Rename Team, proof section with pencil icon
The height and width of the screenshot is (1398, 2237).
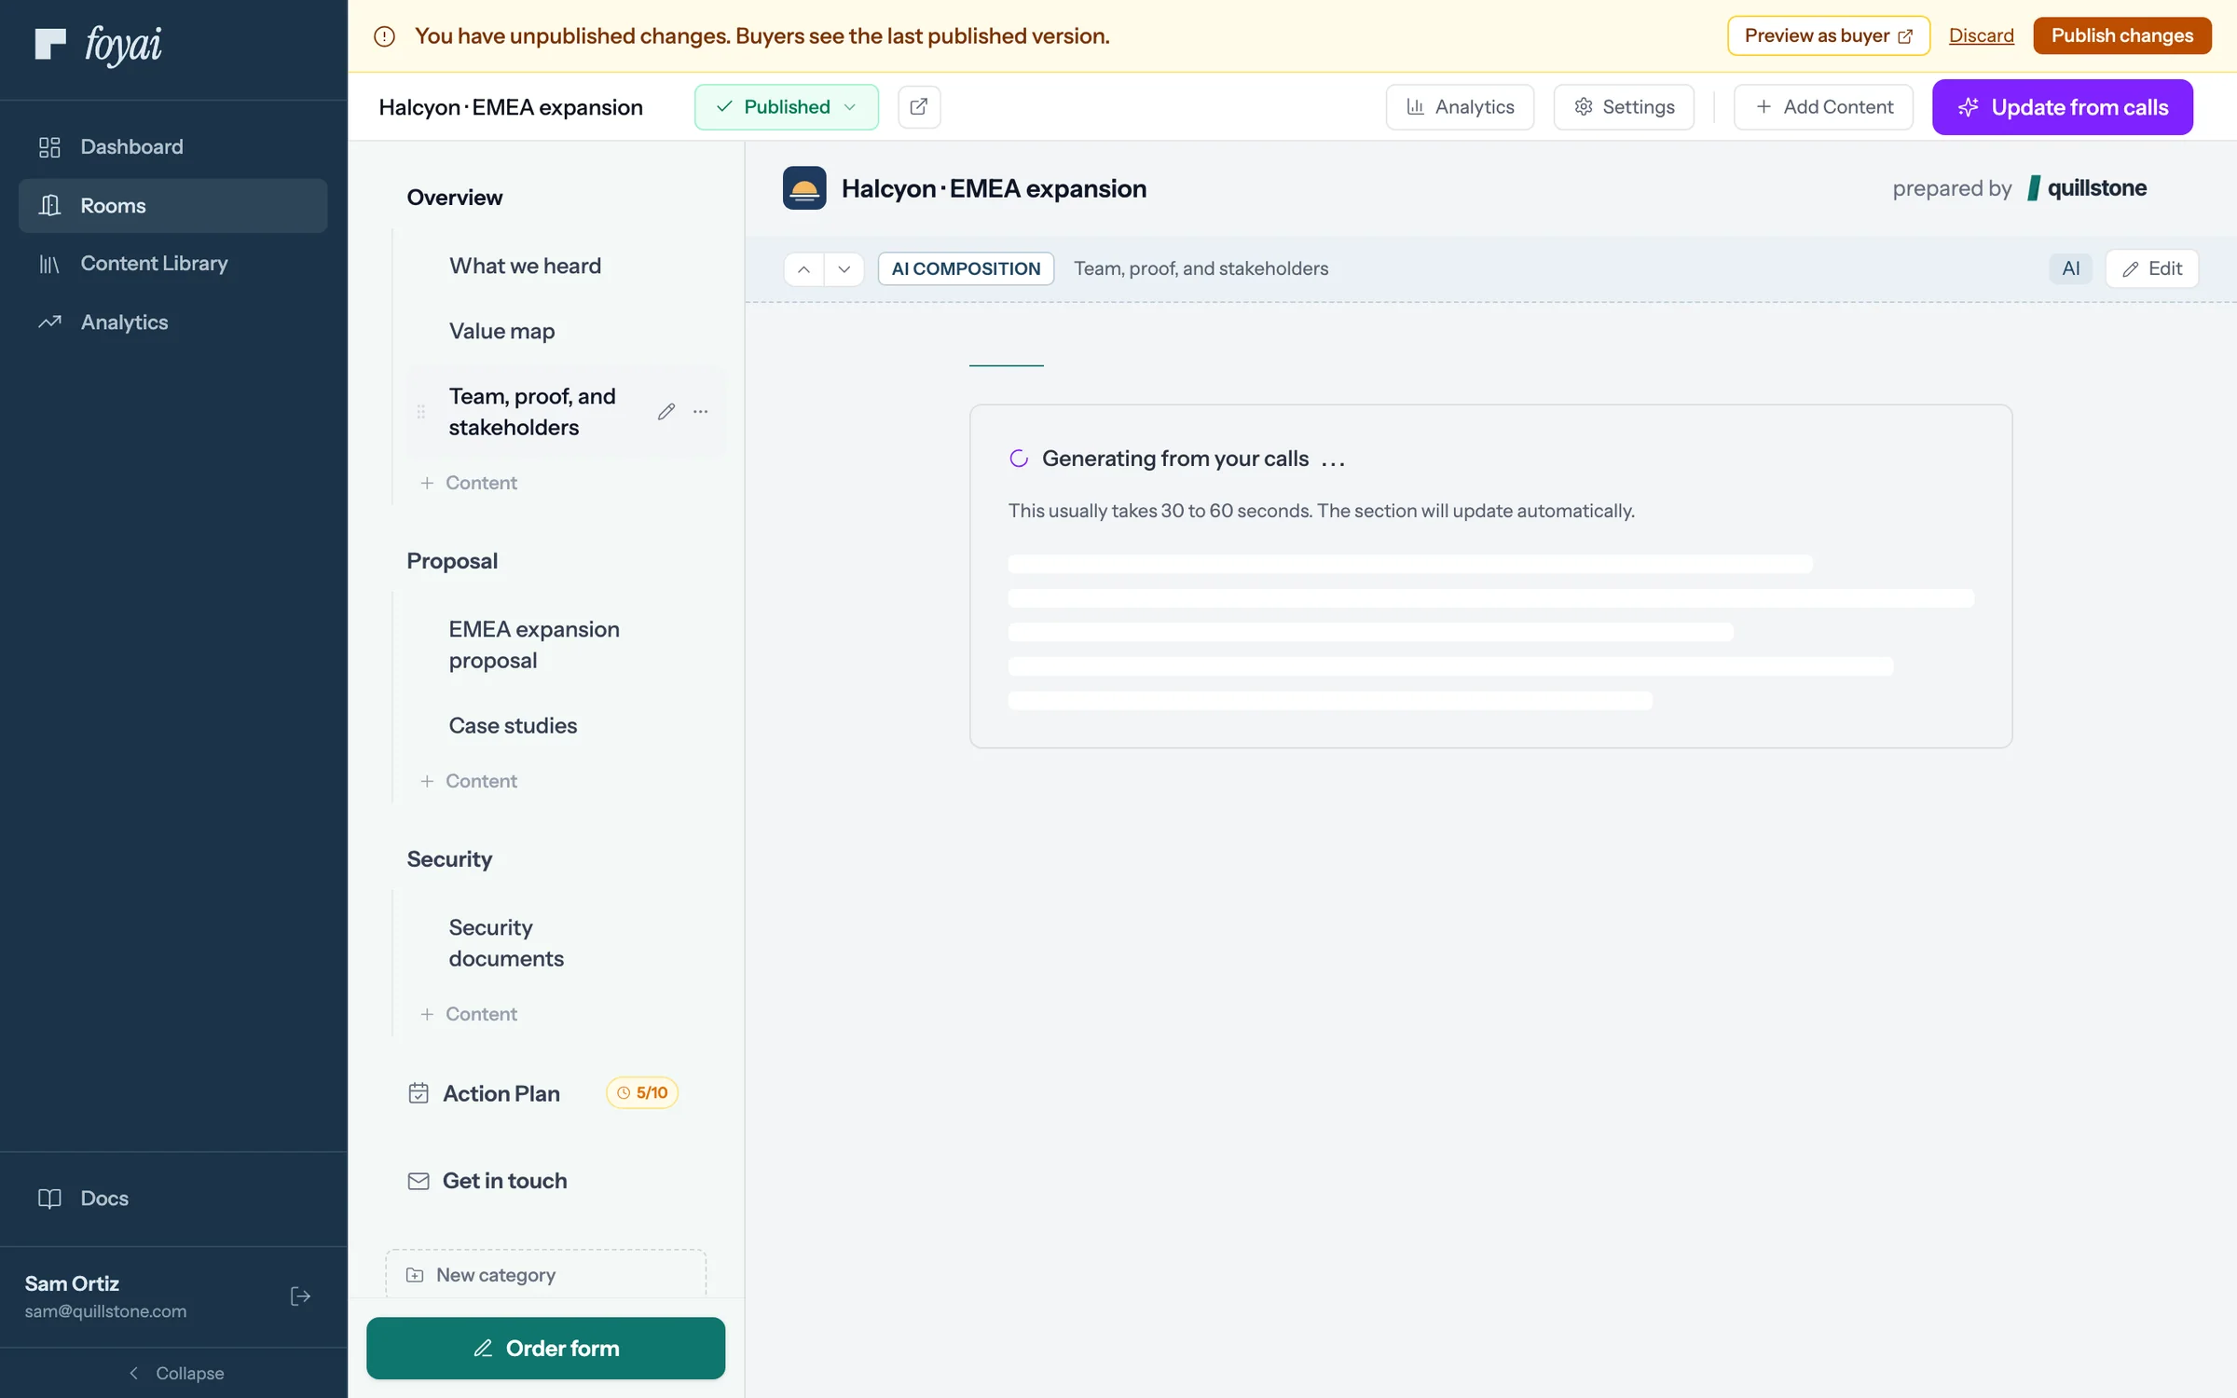point(666,412)
